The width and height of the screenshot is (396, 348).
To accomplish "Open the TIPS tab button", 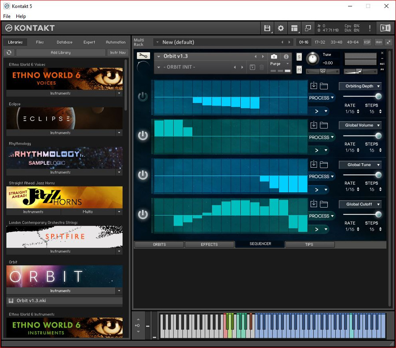I will (x=309, y=245).
